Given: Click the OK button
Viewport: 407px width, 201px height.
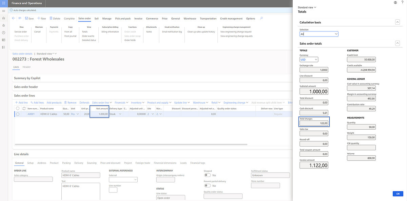Looking at the screenshot, I should 398,194.
